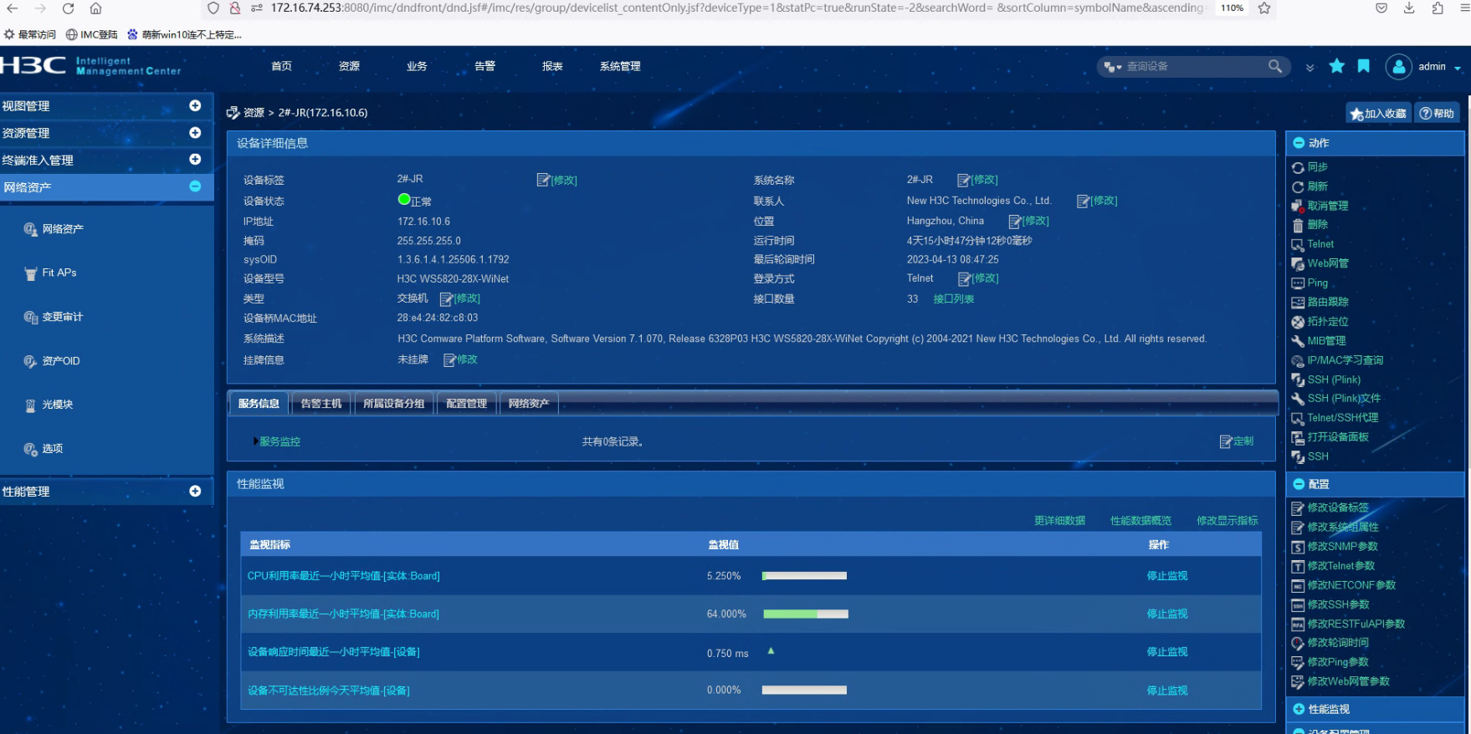Expand the 终端准入管理 sidebar section

195,159
